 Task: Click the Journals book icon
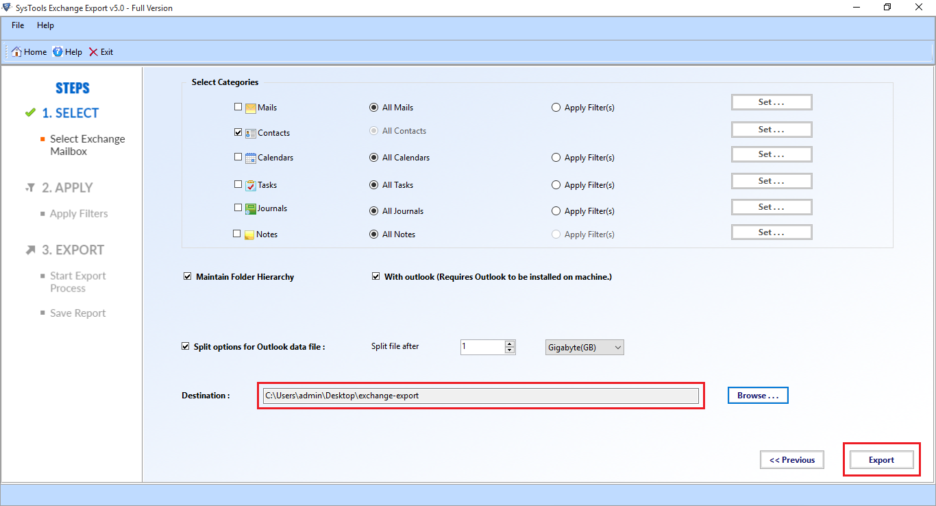pyautogui.click(x=251, y=208)
